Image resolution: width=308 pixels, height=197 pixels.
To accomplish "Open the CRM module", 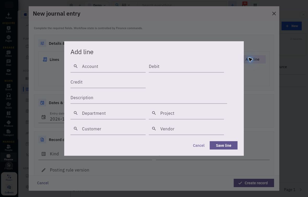I will point(8,29).
